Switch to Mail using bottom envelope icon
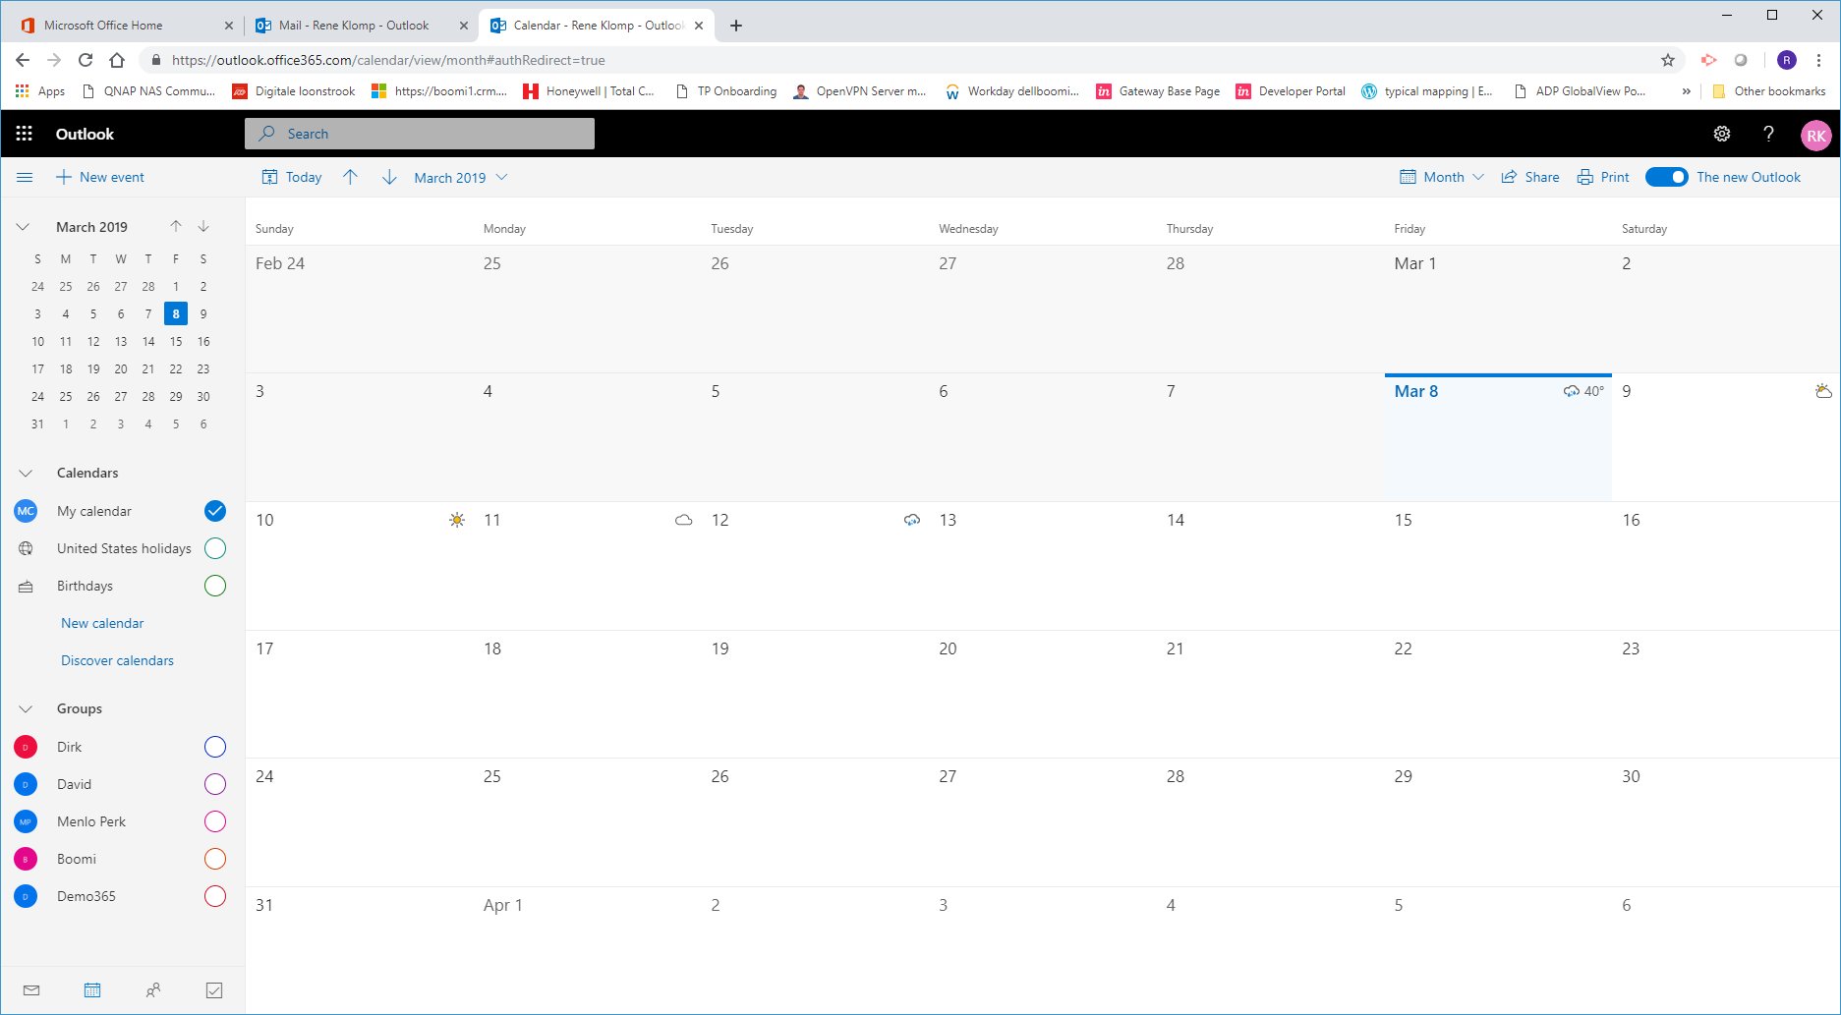 click(x=31, y=990)
